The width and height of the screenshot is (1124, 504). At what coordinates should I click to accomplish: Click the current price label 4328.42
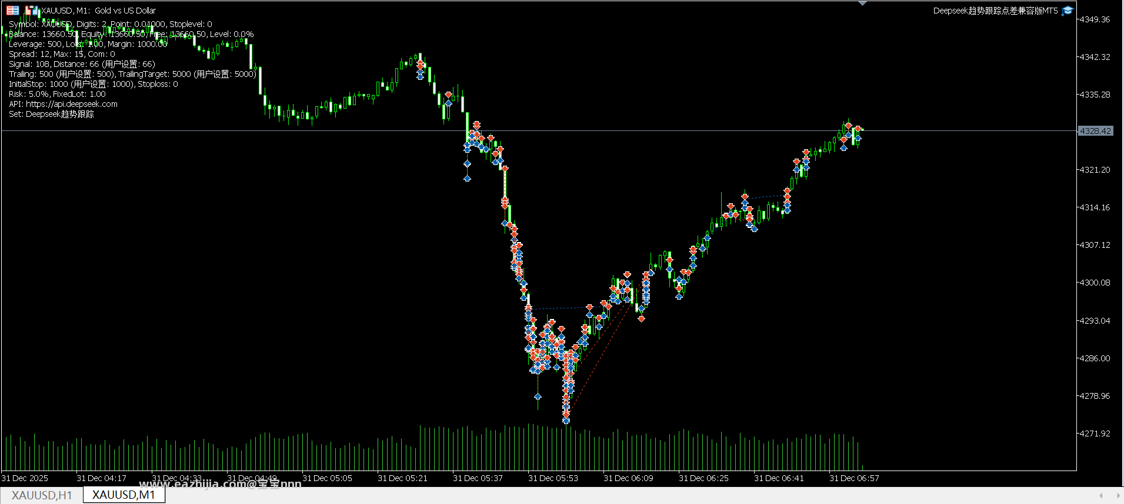tap(1095, 131)
